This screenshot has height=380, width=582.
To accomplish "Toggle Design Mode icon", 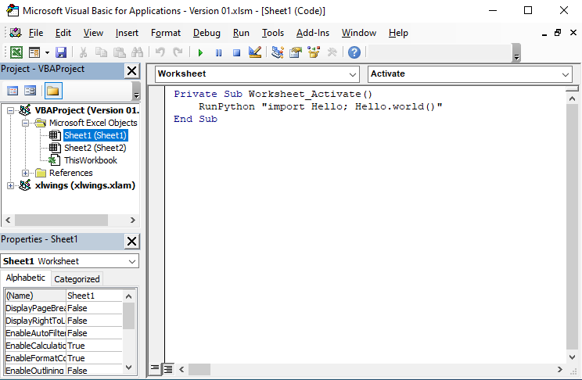I will coord(255,52).
